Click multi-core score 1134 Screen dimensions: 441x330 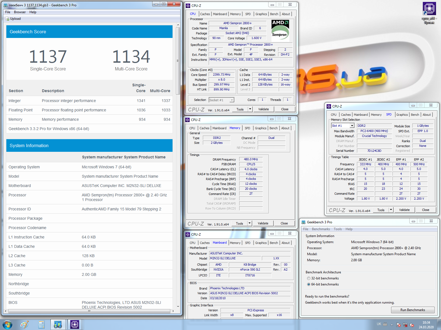click(x=131, y=56)
